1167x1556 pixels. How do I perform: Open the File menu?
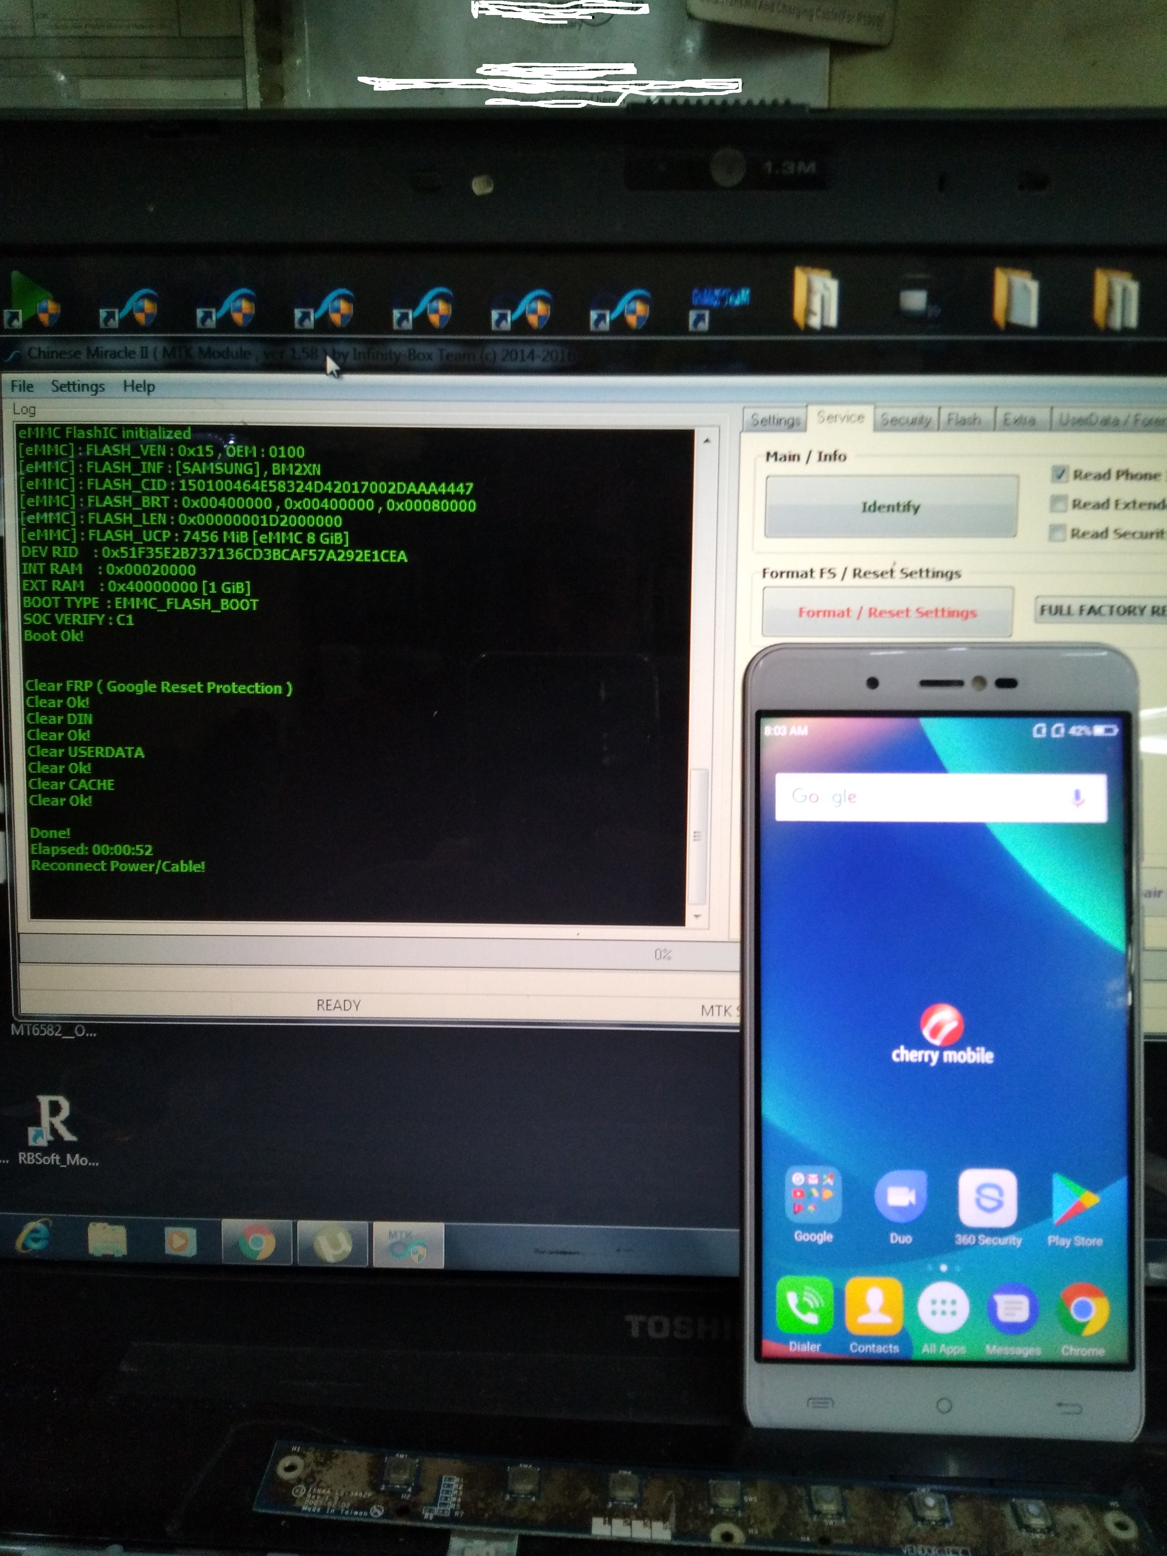click(x=22, y=386)
